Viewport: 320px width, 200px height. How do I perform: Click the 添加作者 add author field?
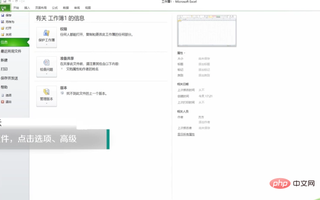204,122
